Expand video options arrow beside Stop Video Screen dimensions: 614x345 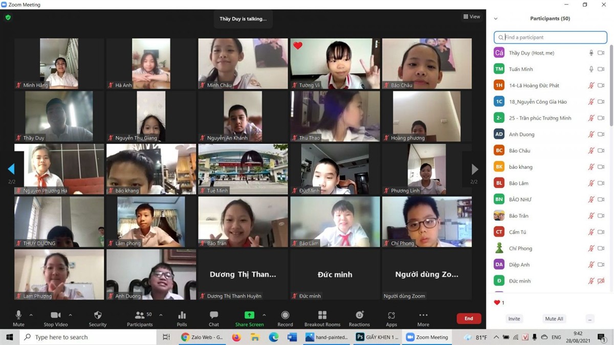click(x=70, y=315)
